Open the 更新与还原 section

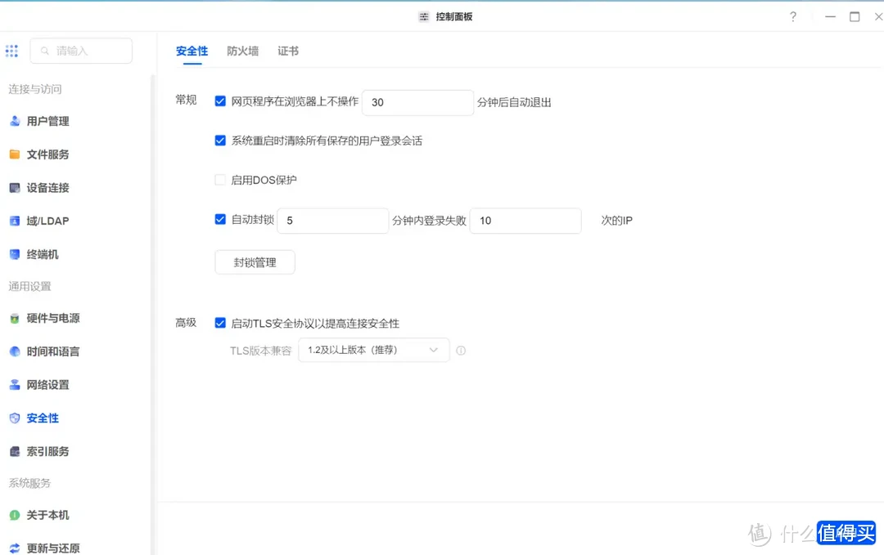(x=52, y=548)
